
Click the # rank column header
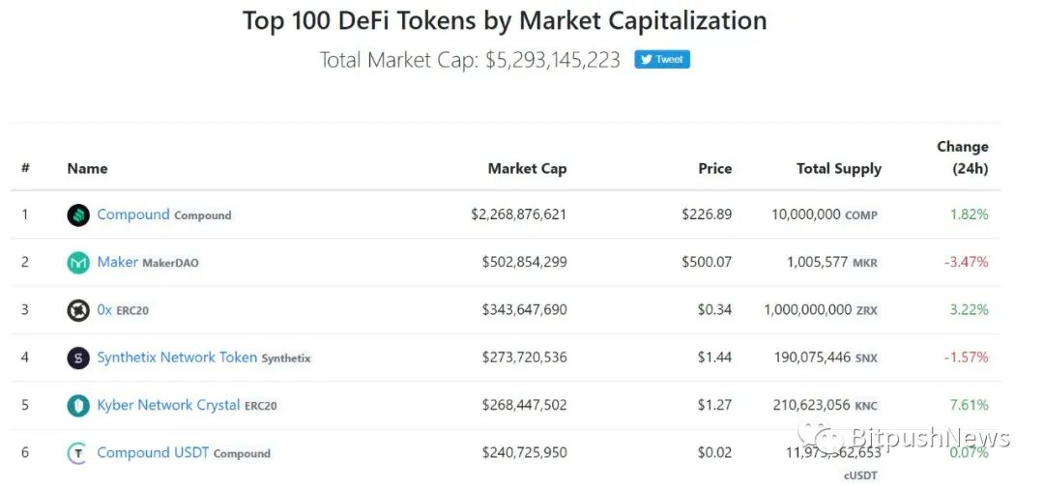tap(25, 168)
